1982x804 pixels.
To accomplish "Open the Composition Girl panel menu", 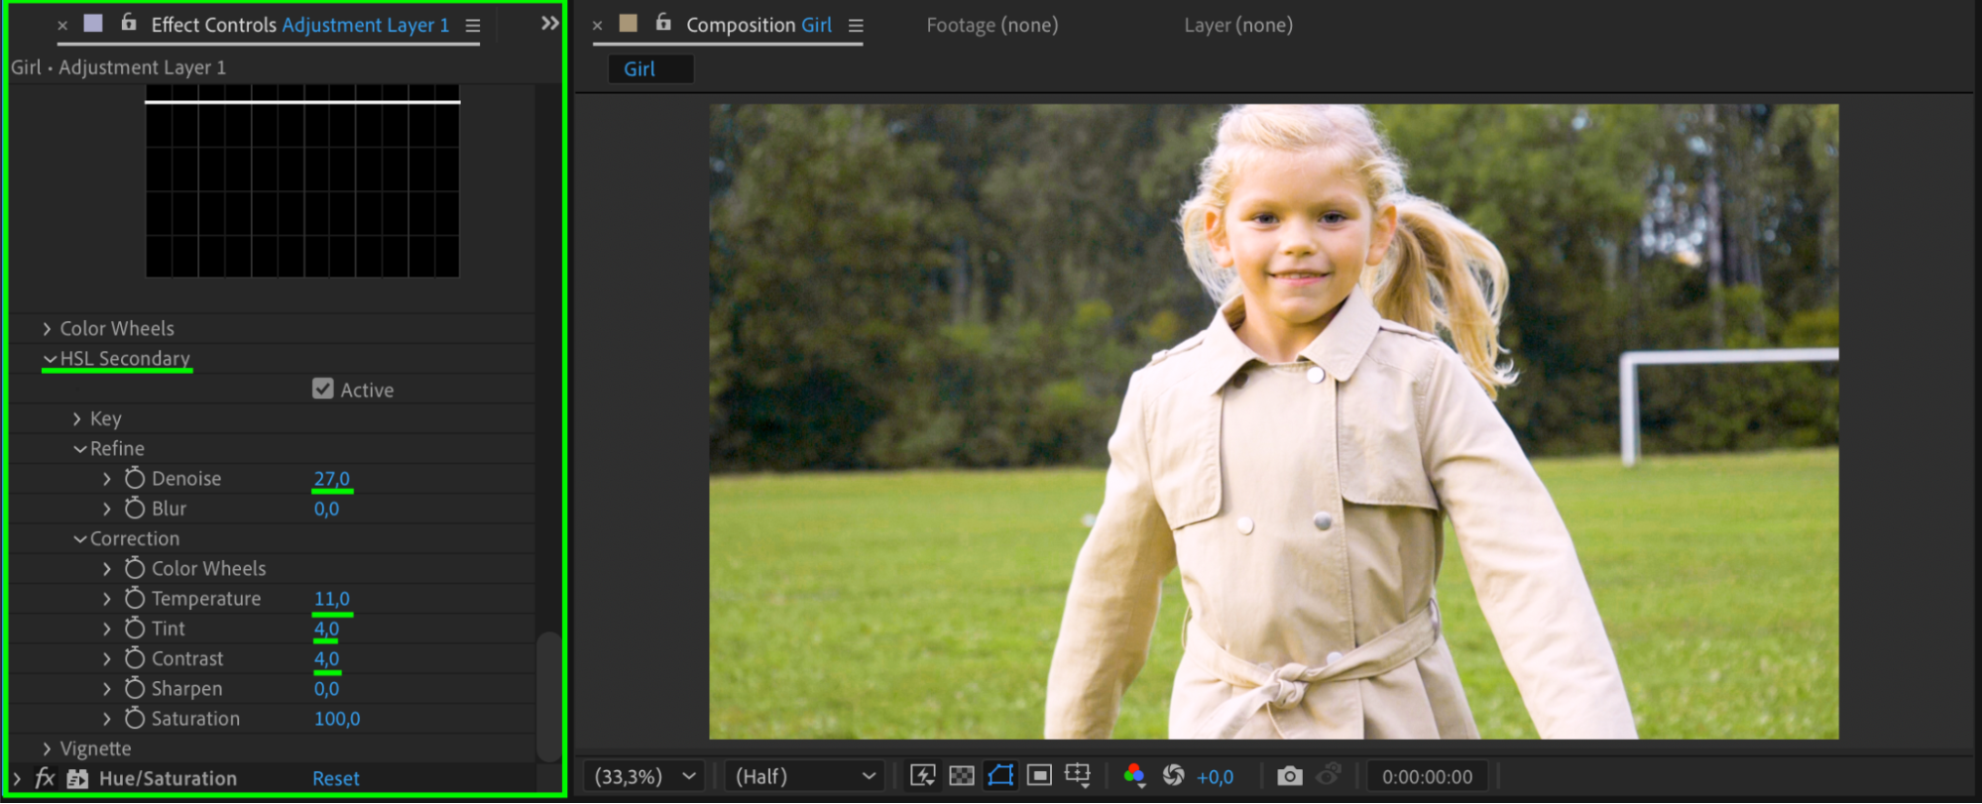I will (x=856, y=26).
